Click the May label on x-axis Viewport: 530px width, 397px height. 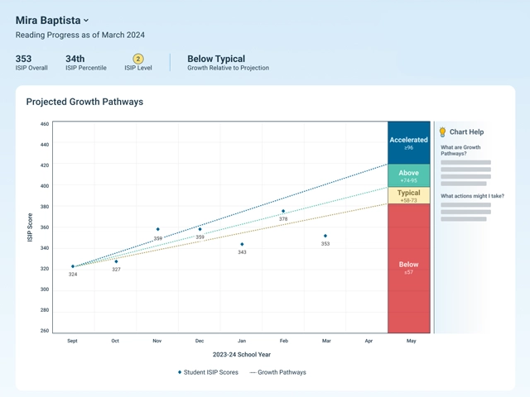tap(411, 341)
